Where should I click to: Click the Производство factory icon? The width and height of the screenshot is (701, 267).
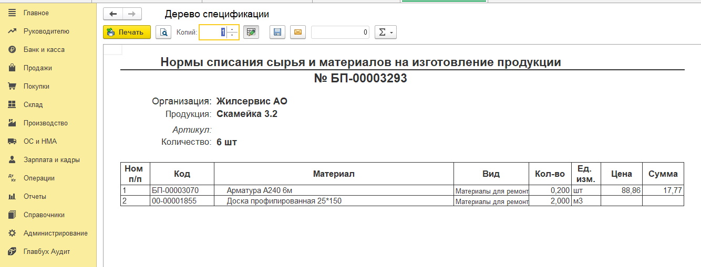12,123
